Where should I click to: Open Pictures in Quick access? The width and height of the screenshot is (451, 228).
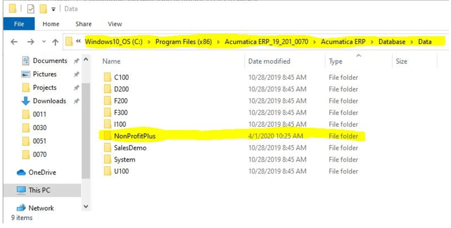click(x=45, y=74)
